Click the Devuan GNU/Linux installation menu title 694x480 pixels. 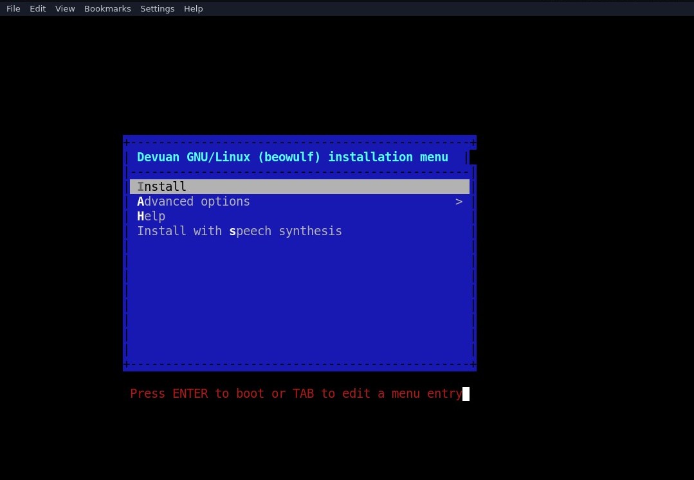coord(293,157)
